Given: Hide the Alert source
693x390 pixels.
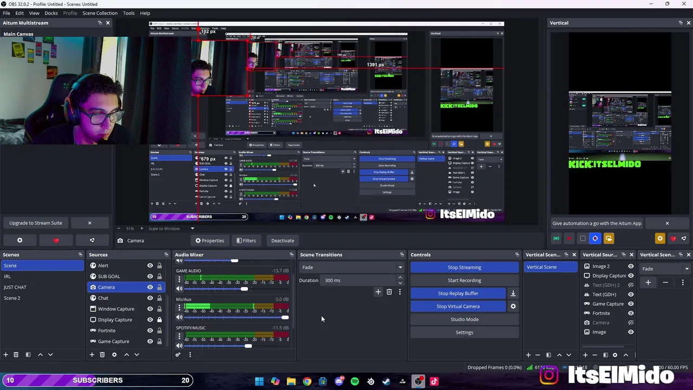Looking at the screenshot, I should tap(150, 265).
